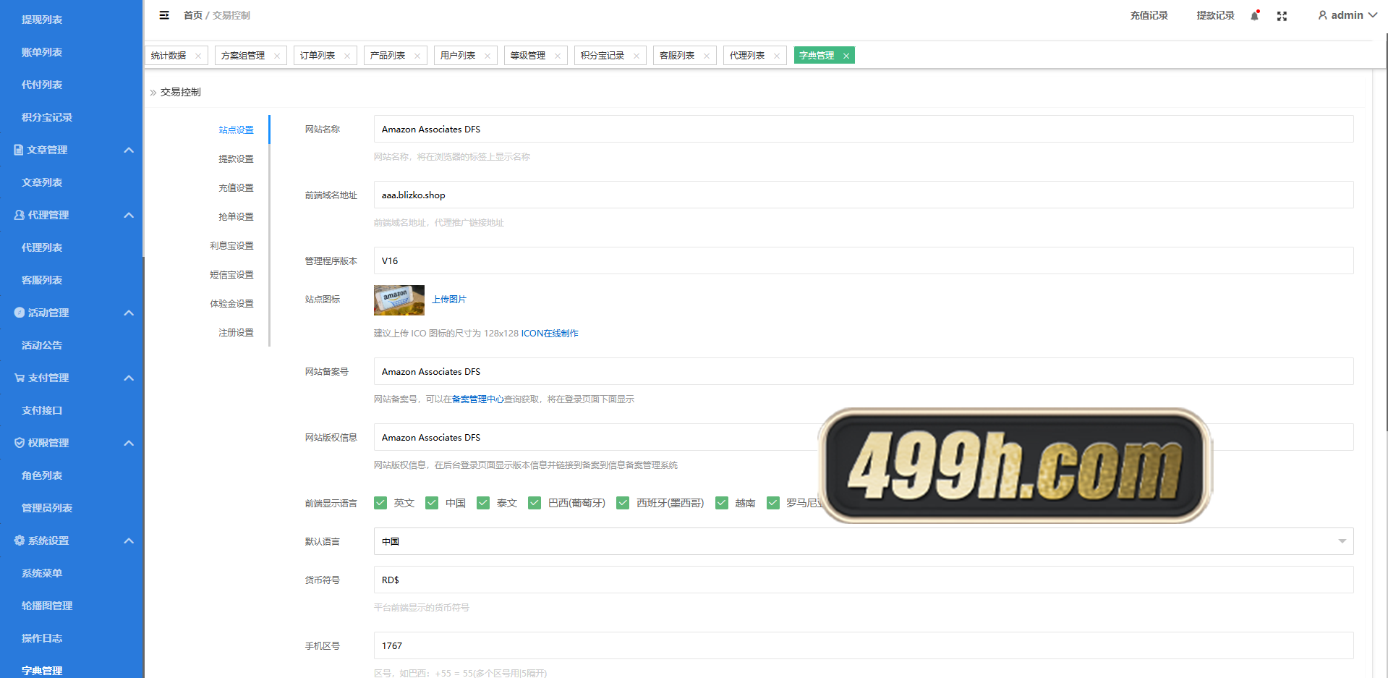Screen dimensions: 1388x678
Task: Uncheck the 中国 language checkbox
Action: click(x=432, y=503)
